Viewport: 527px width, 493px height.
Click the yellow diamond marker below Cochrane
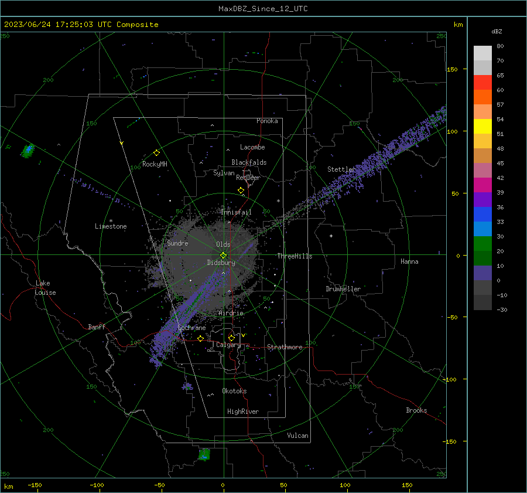201,338
